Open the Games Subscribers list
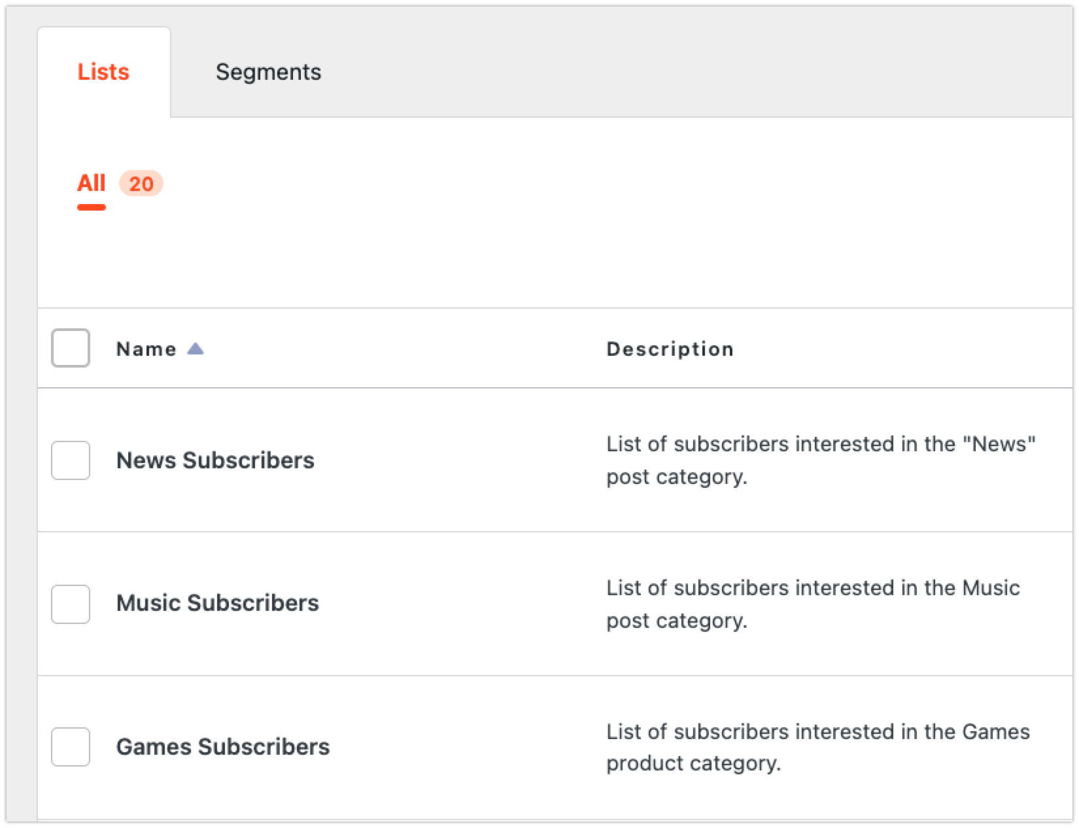 [x=222, y=747]
